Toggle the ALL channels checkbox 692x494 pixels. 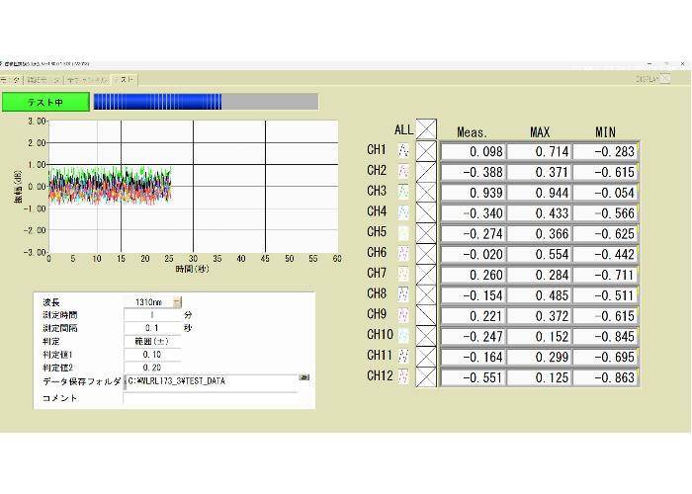click(x=426, y=128)
